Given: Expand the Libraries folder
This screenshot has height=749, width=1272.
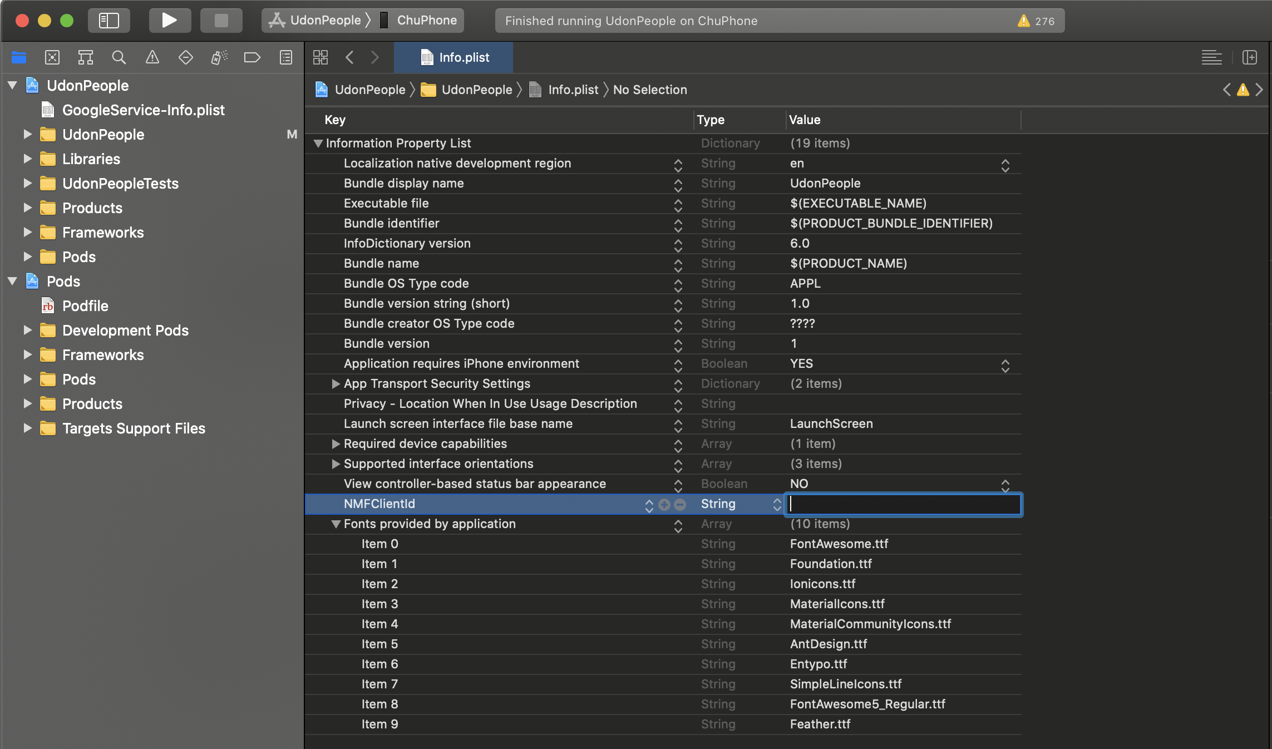Looking at the screenshot, I should tap(27, 159).
